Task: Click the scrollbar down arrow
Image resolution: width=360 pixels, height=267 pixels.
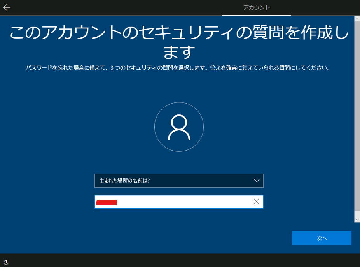Action: (357, 220)
